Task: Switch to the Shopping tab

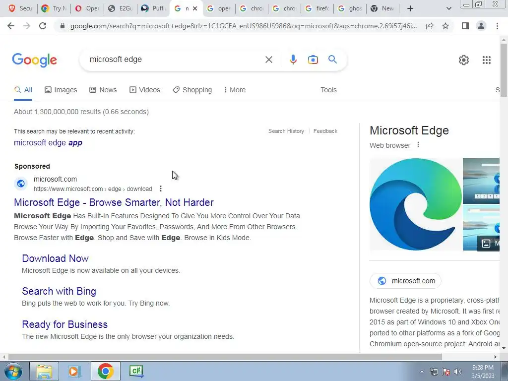Action: click(192, 90)
